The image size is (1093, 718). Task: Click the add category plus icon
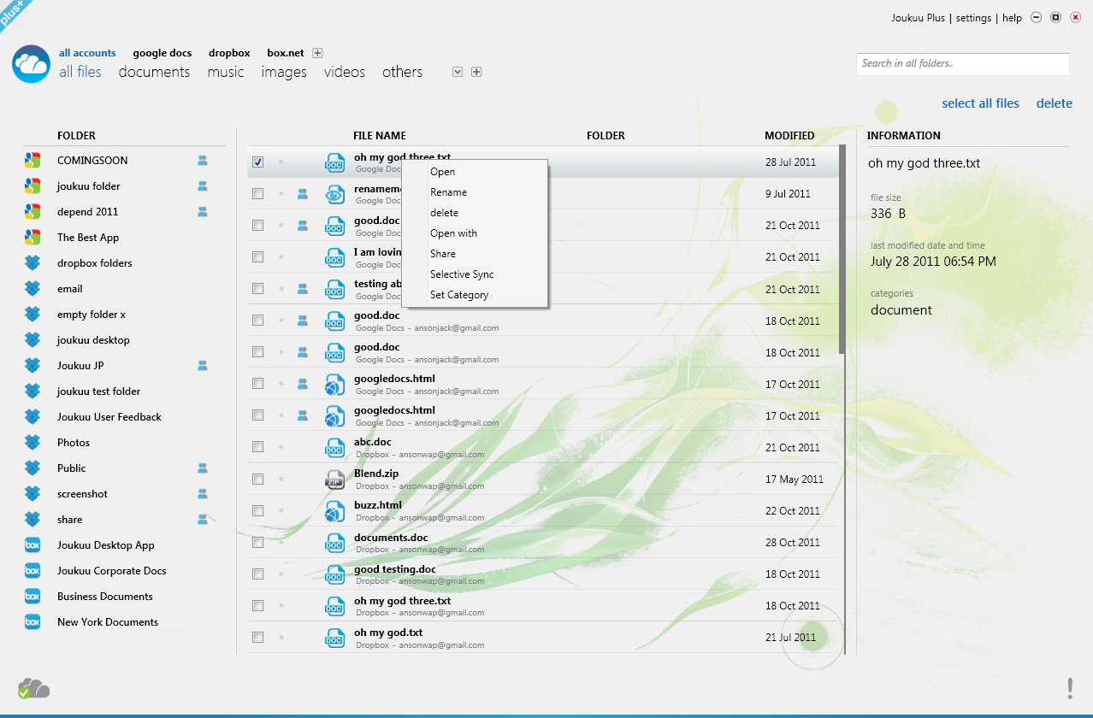476,72
